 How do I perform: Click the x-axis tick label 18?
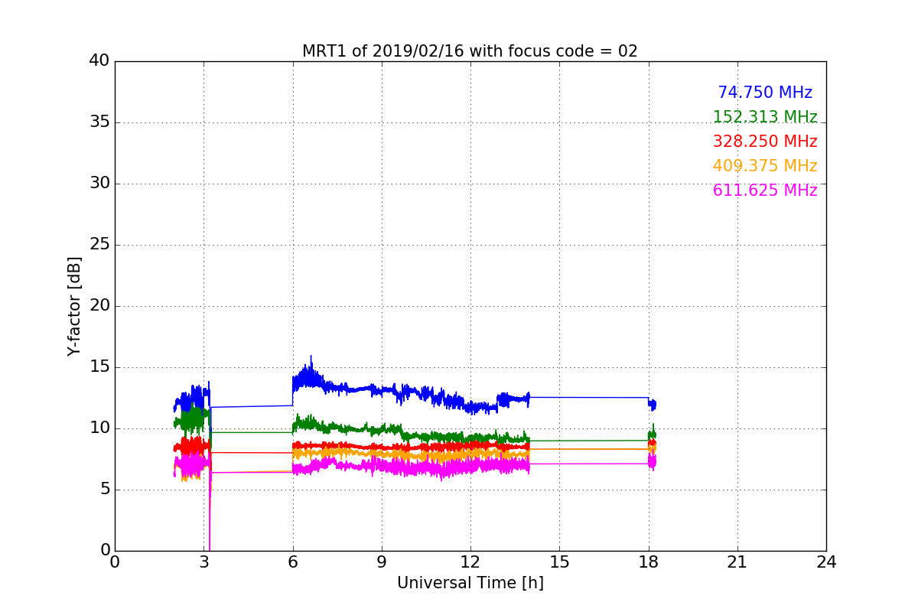649,562
